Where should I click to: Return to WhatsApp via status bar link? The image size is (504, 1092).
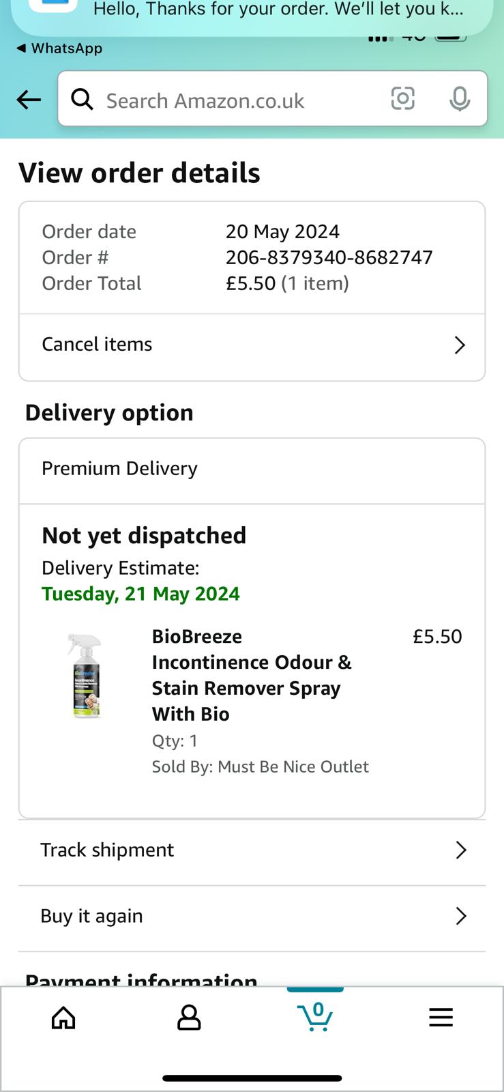click(59, 48)
